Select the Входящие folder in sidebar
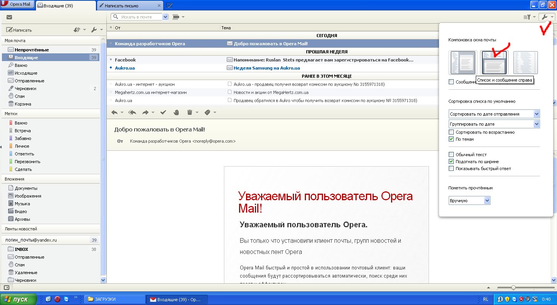 click(x=50, y=58)
